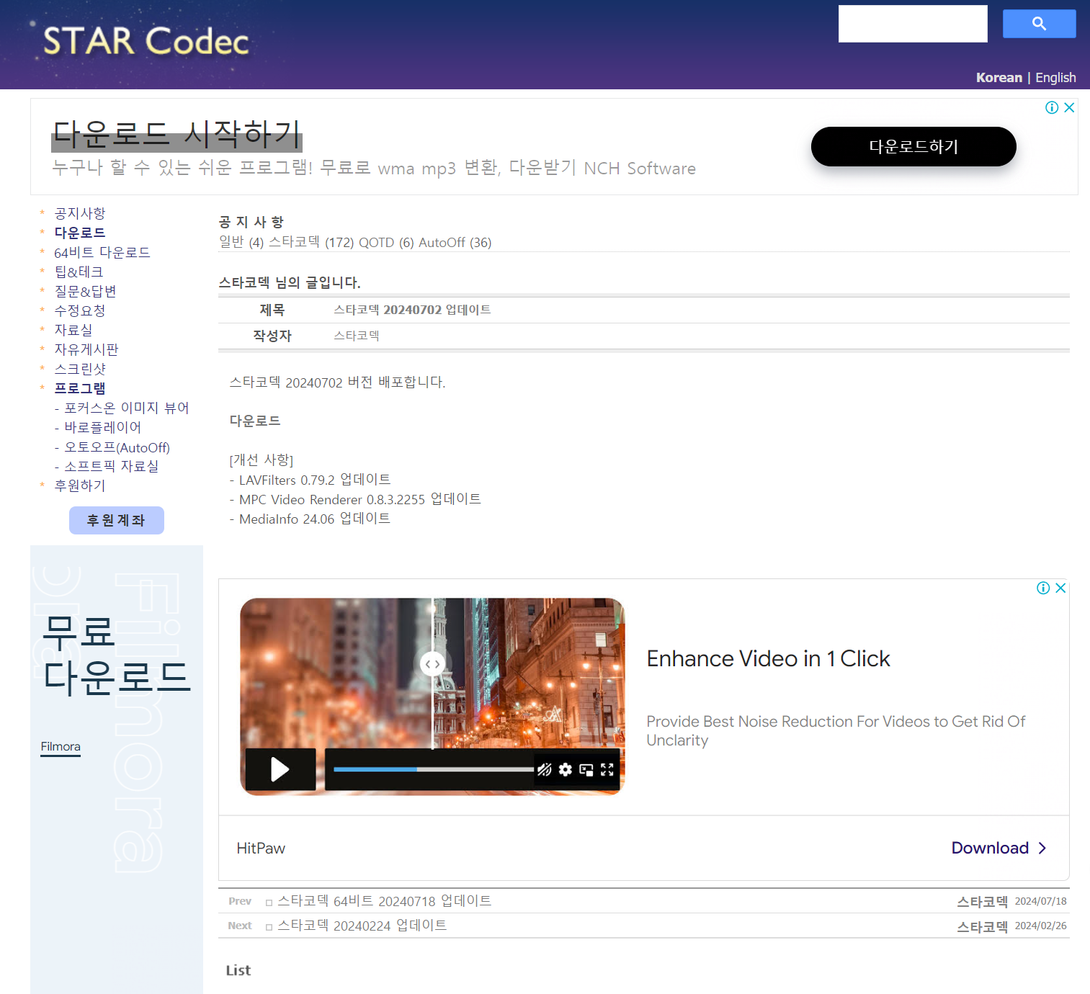Click the bold 다운로드 link in post body
Image resolution: width=1090 pixels, height=994 pixels.
pyautogui.click(x=255, y=421)
